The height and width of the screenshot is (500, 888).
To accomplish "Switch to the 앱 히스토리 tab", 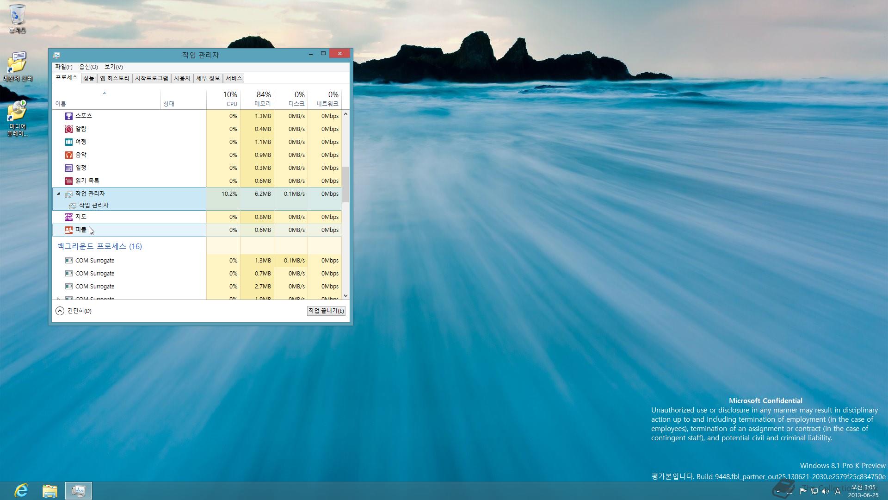I will point(115,79).
